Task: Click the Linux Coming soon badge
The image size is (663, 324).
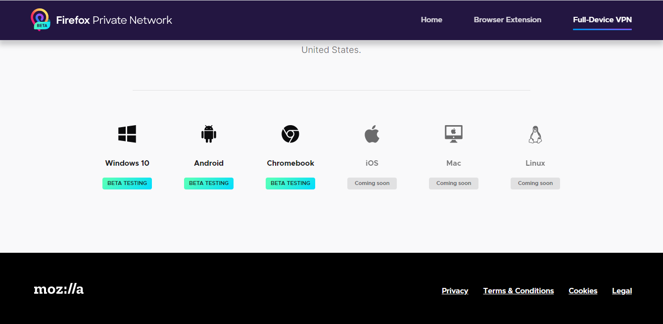Action: (x=535, y=183)
